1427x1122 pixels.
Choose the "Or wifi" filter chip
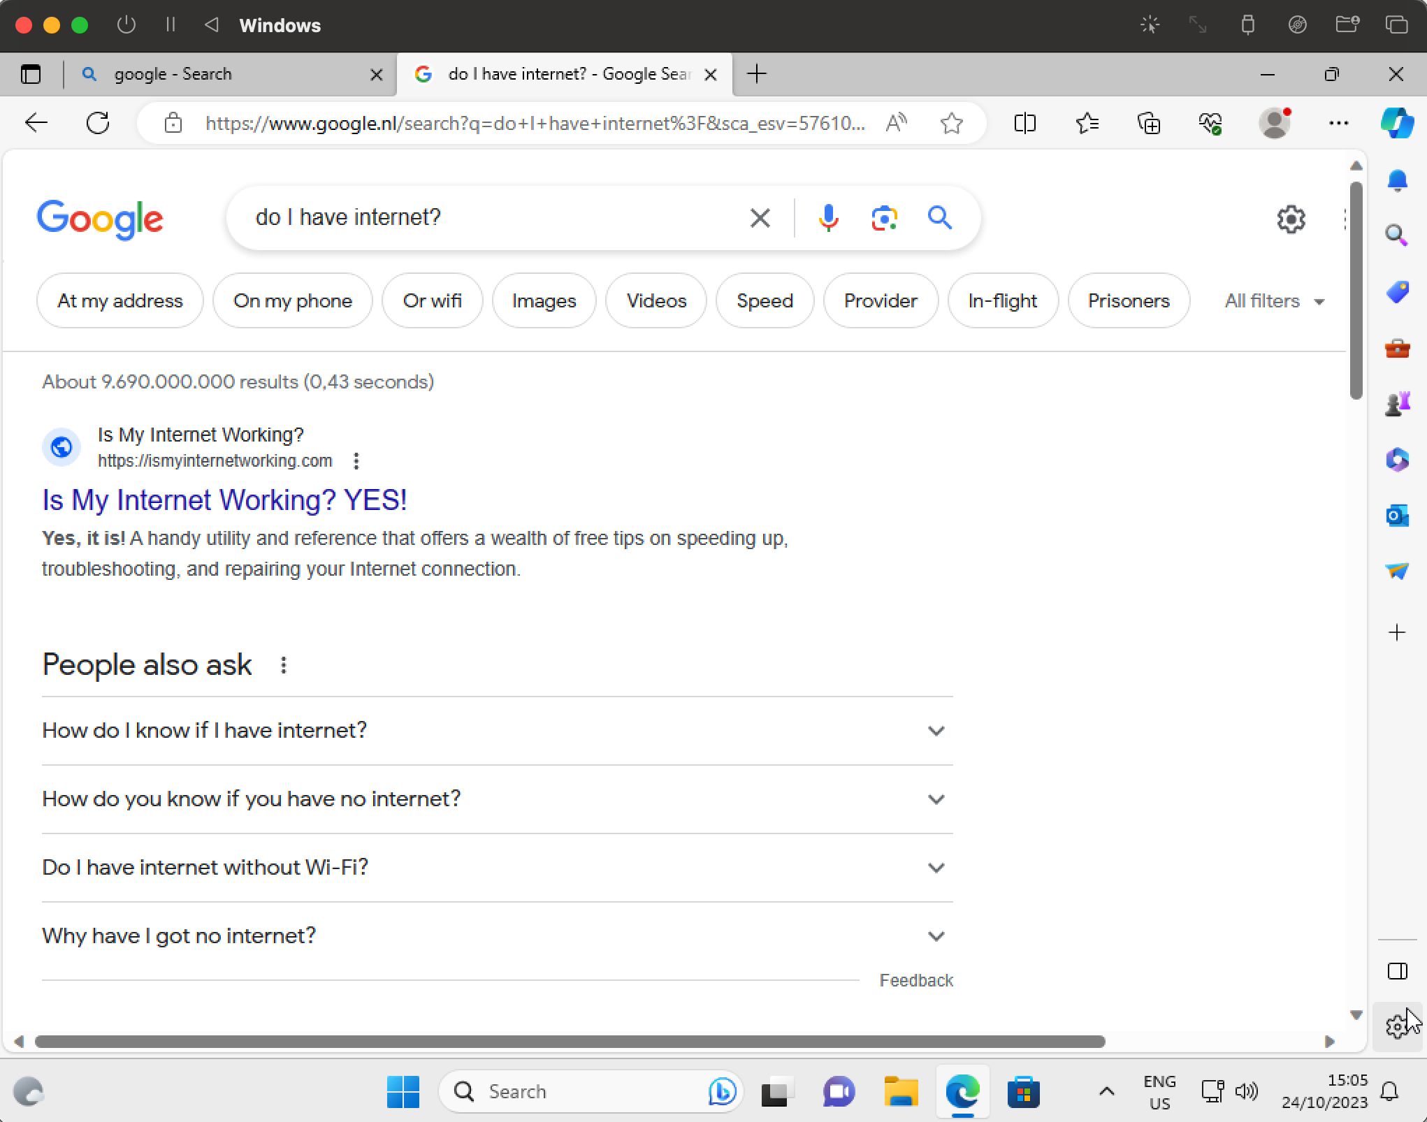coord(432,301)
